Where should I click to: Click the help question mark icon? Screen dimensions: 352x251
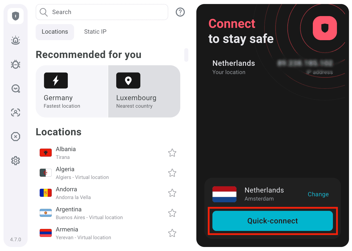click(x=180, y=12)
